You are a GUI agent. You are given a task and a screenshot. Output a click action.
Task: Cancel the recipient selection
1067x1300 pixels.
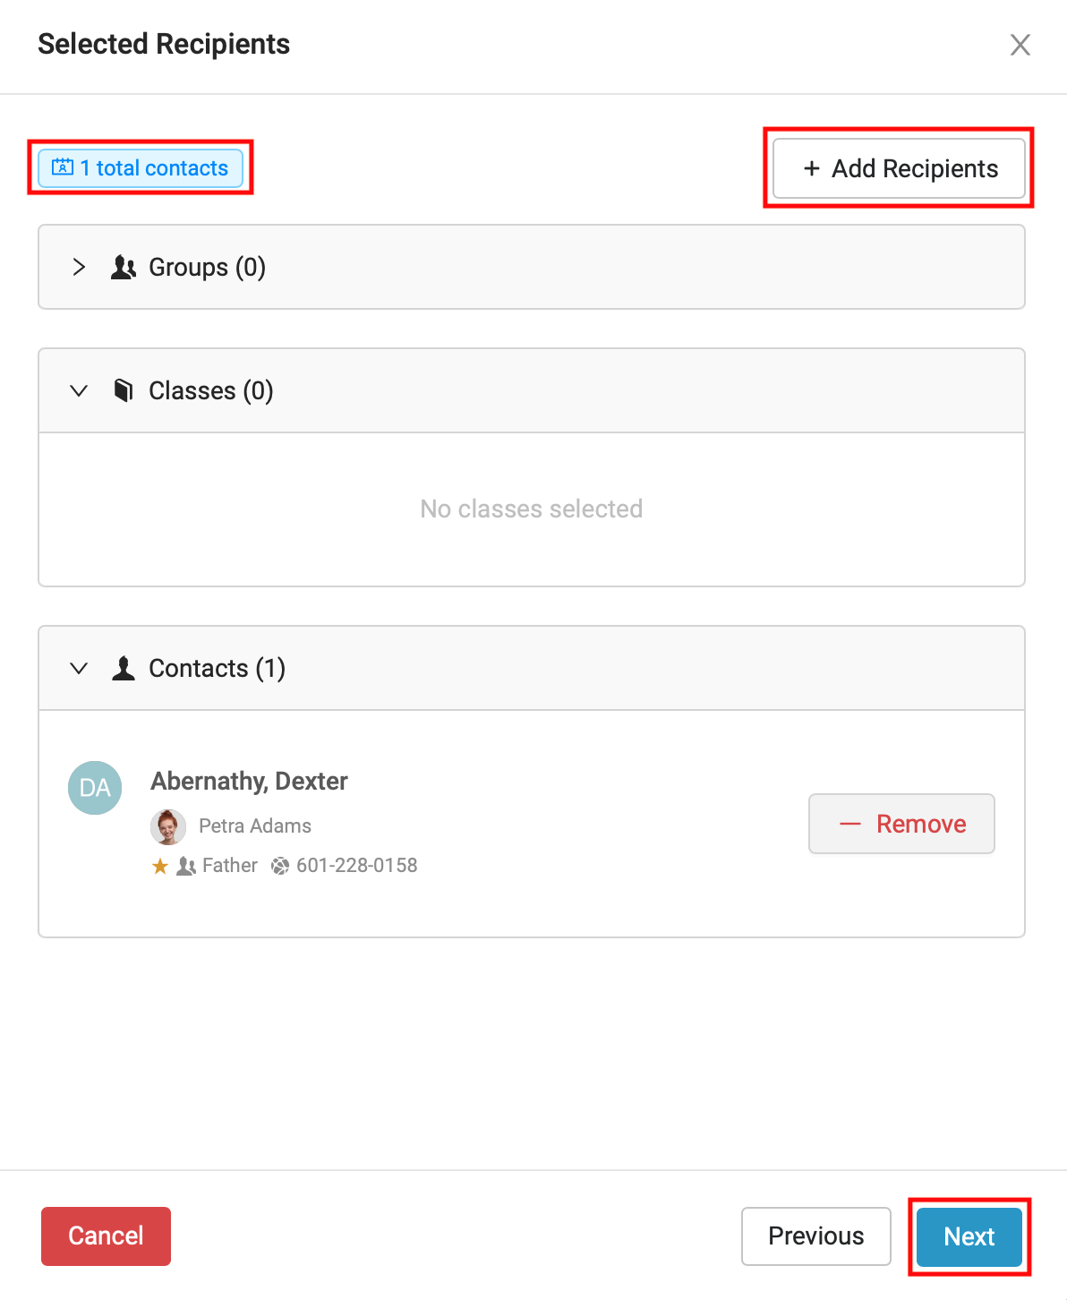(106, 1236)
